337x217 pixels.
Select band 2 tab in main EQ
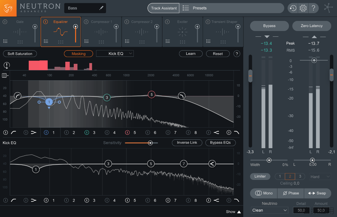tap(70, 132)
